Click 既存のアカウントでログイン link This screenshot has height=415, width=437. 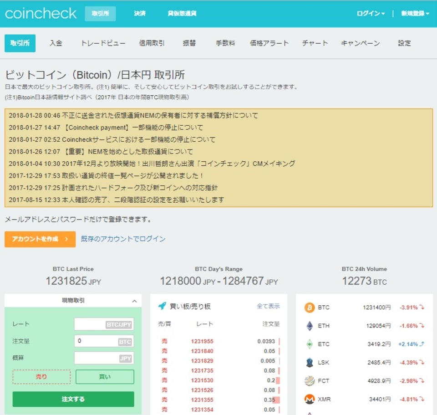tap(123, 239)
